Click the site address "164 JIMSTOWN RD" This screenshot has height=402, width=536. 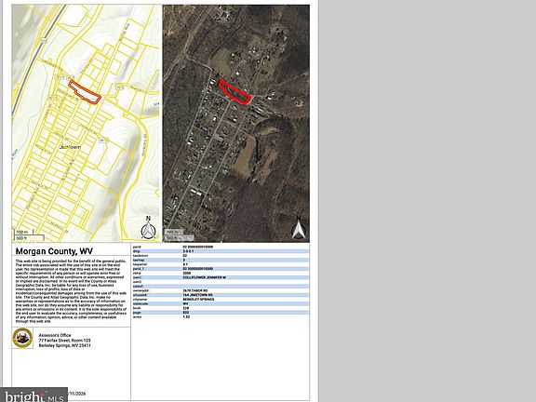[x=197, y=295]
